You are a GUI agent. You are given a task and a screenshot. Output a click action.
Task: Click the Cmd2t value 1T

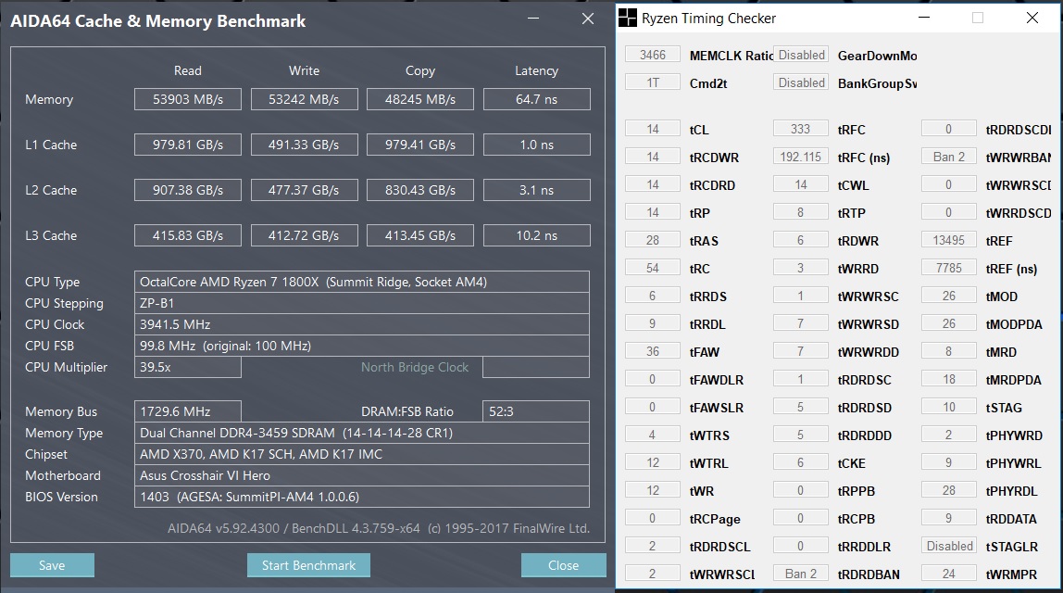(652, 82)
